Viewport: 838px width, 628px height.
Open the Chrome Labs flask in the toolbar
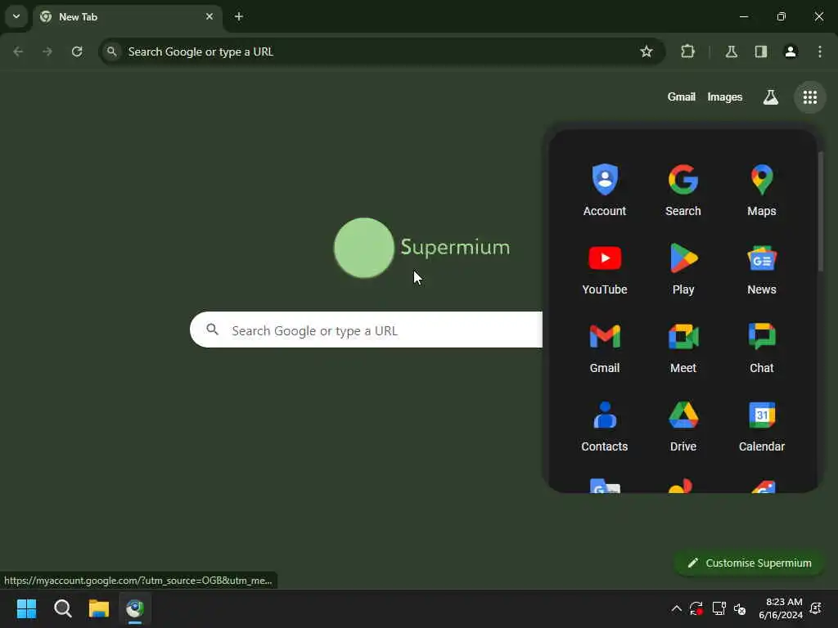[731, 52]
